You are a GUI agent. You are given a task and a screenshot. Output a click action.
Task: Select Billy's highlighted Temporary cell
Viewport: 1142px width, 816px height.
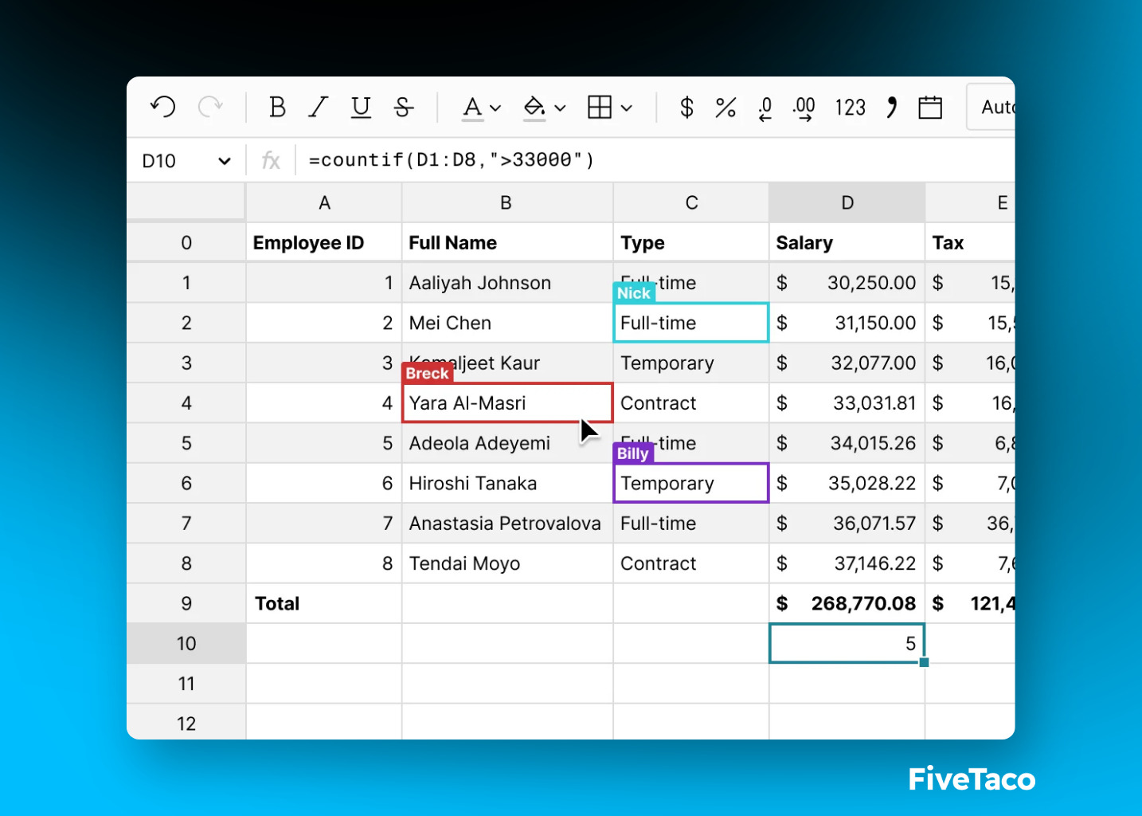pyautogui.click(x=691, y=483)
